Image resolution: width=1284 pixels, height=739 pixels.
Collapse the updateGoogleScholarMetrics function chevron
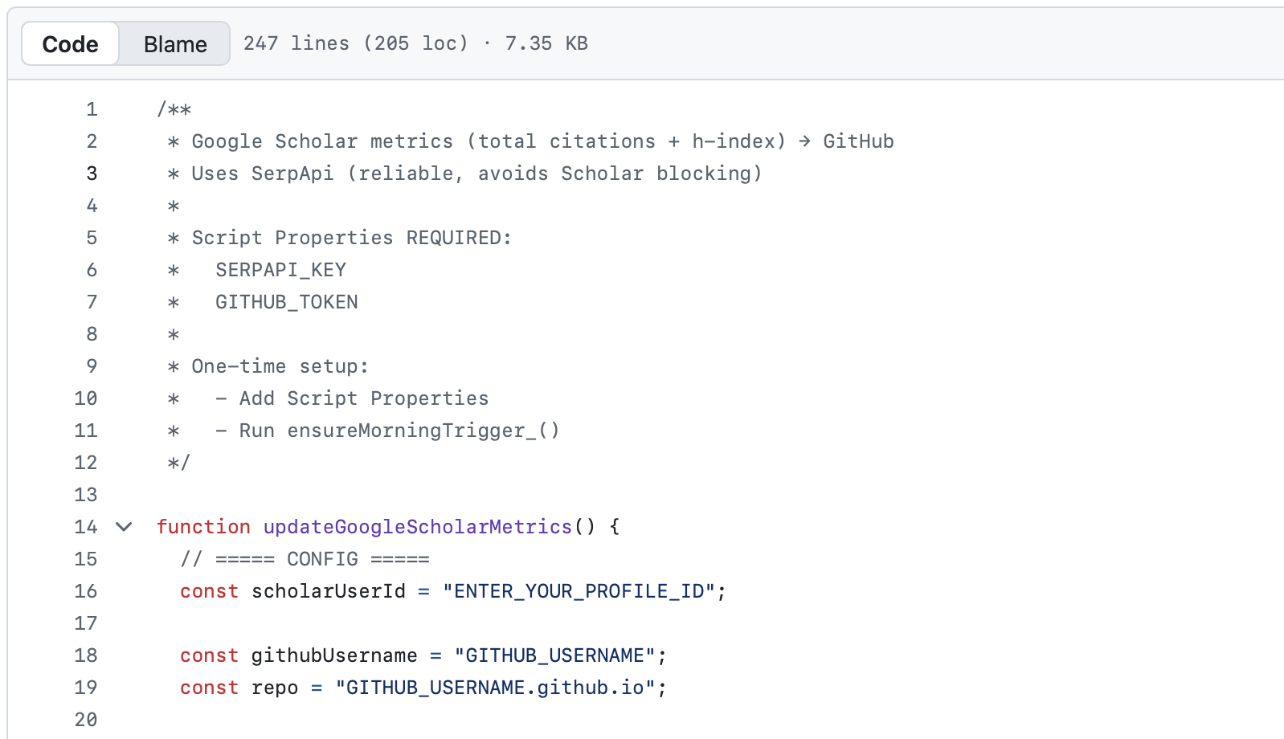pos(124,527)
